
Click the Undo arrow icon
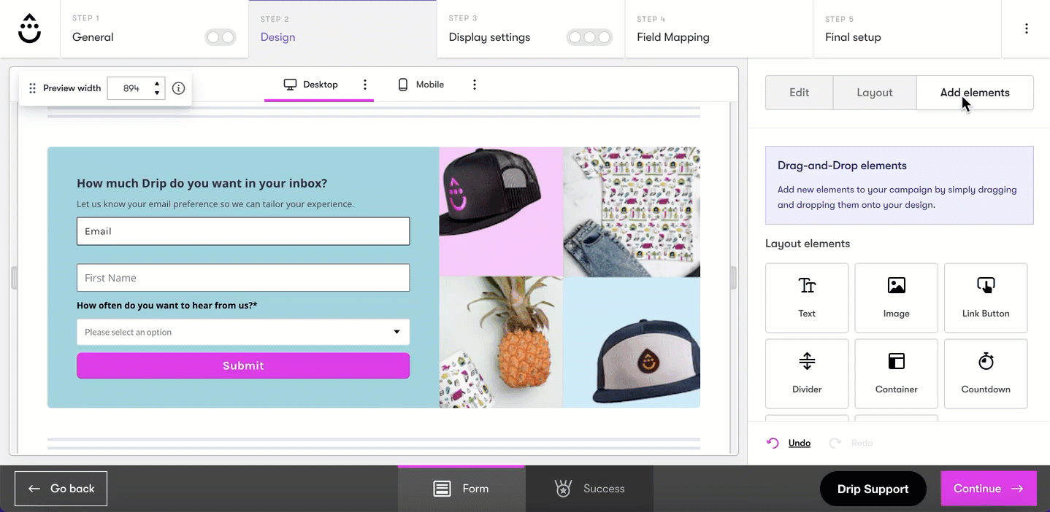[773, 443]
